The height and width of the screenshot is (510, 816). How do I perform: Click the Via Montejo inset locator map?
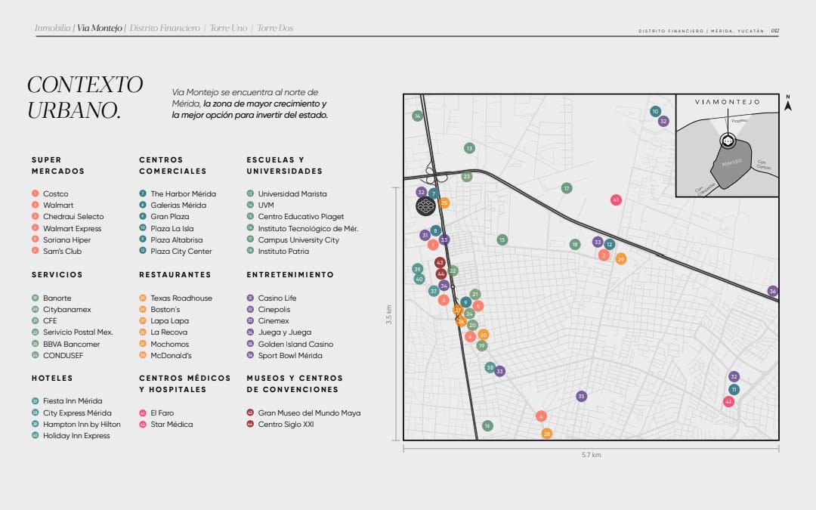coord(727,146)
